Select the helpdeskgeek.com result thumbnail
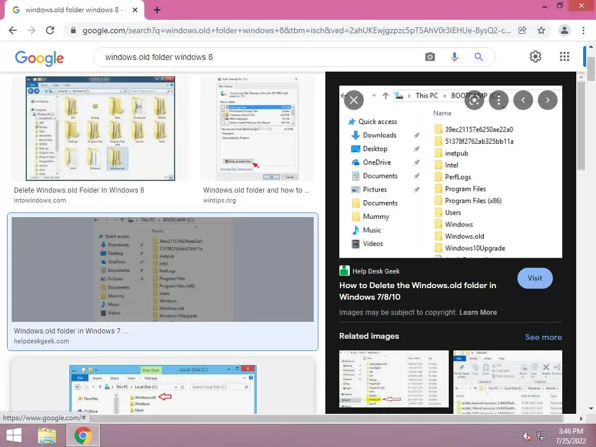 tap(163, 269)
